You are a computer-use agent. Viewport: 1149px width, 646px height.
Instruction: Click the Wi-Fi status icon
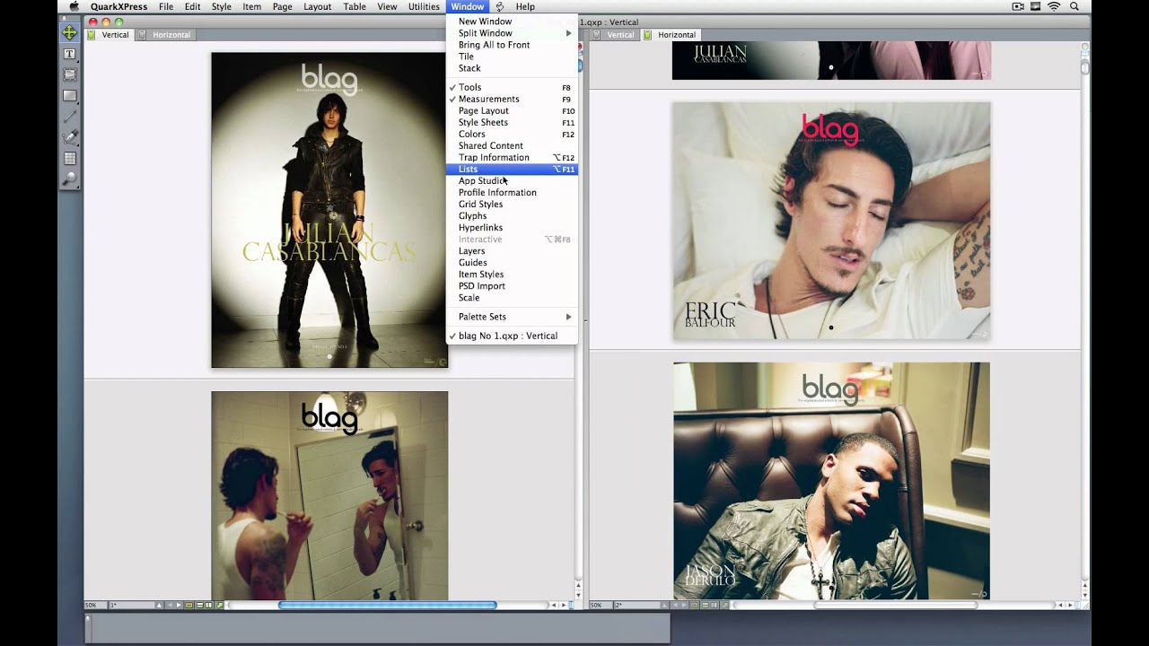click(x=1053, y=6)
